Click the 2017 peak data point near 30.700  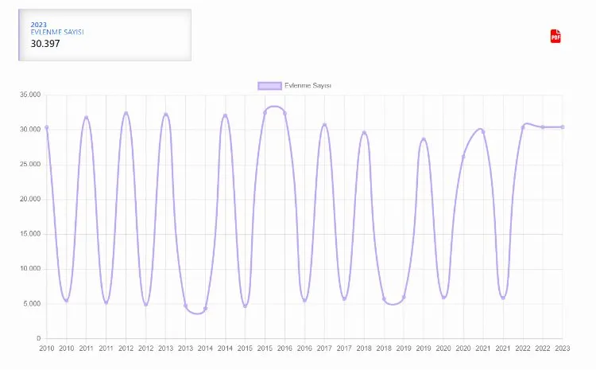click(x=324, y=125)
